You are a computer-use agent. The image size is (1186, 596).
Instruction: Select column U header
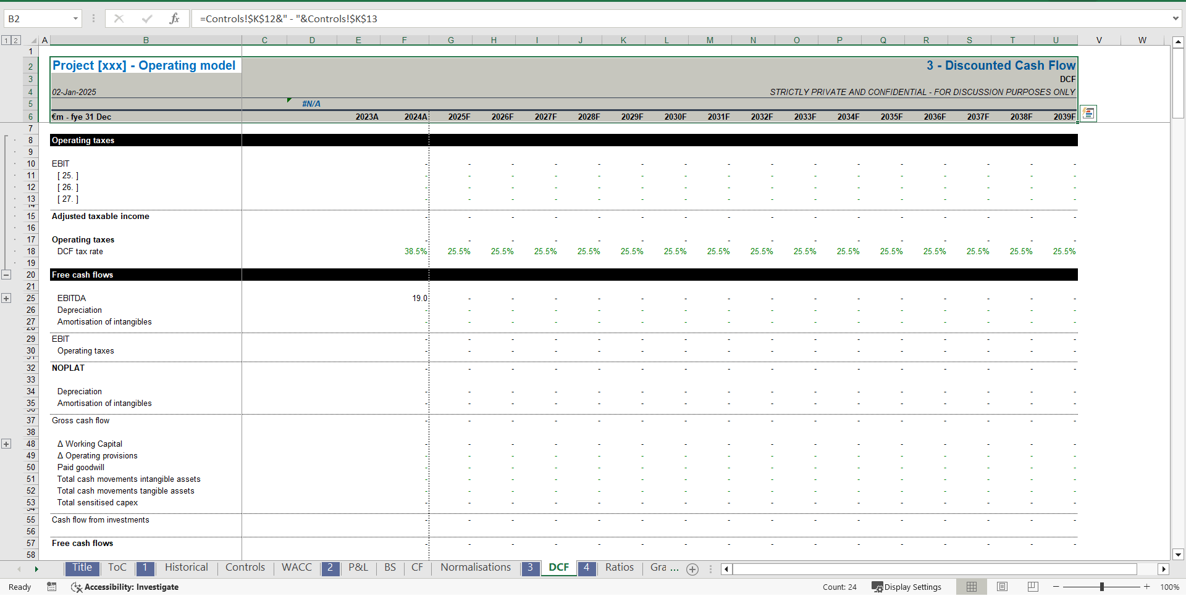click(1056, 40)
